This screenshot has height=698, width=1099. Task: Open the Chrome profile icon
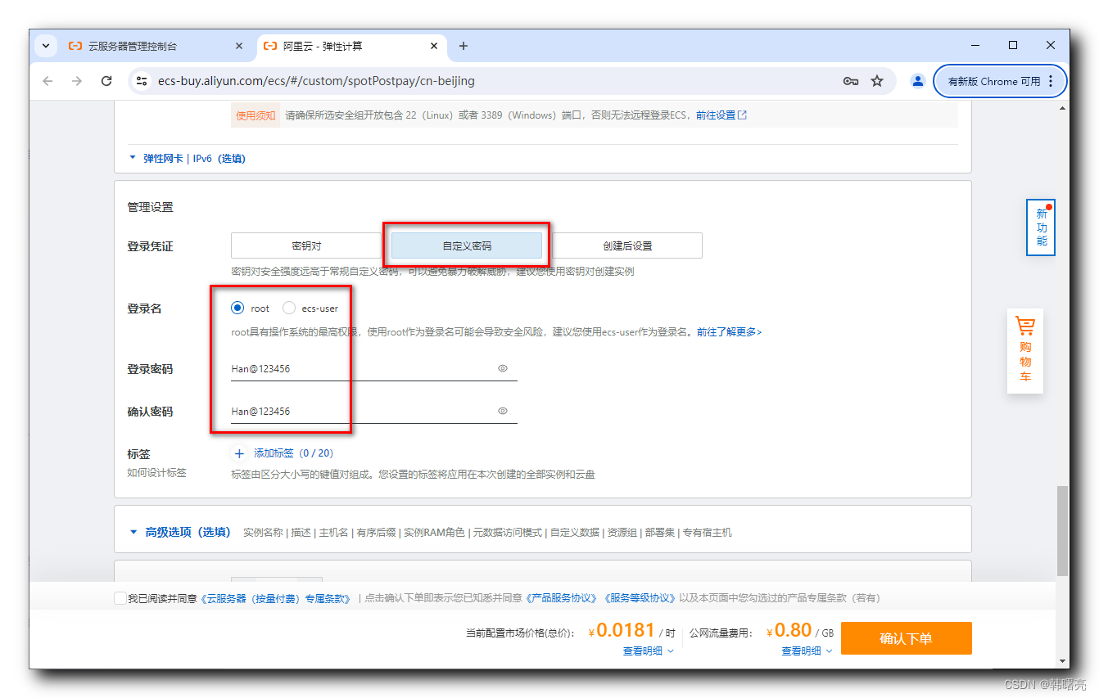click(917, 81)
